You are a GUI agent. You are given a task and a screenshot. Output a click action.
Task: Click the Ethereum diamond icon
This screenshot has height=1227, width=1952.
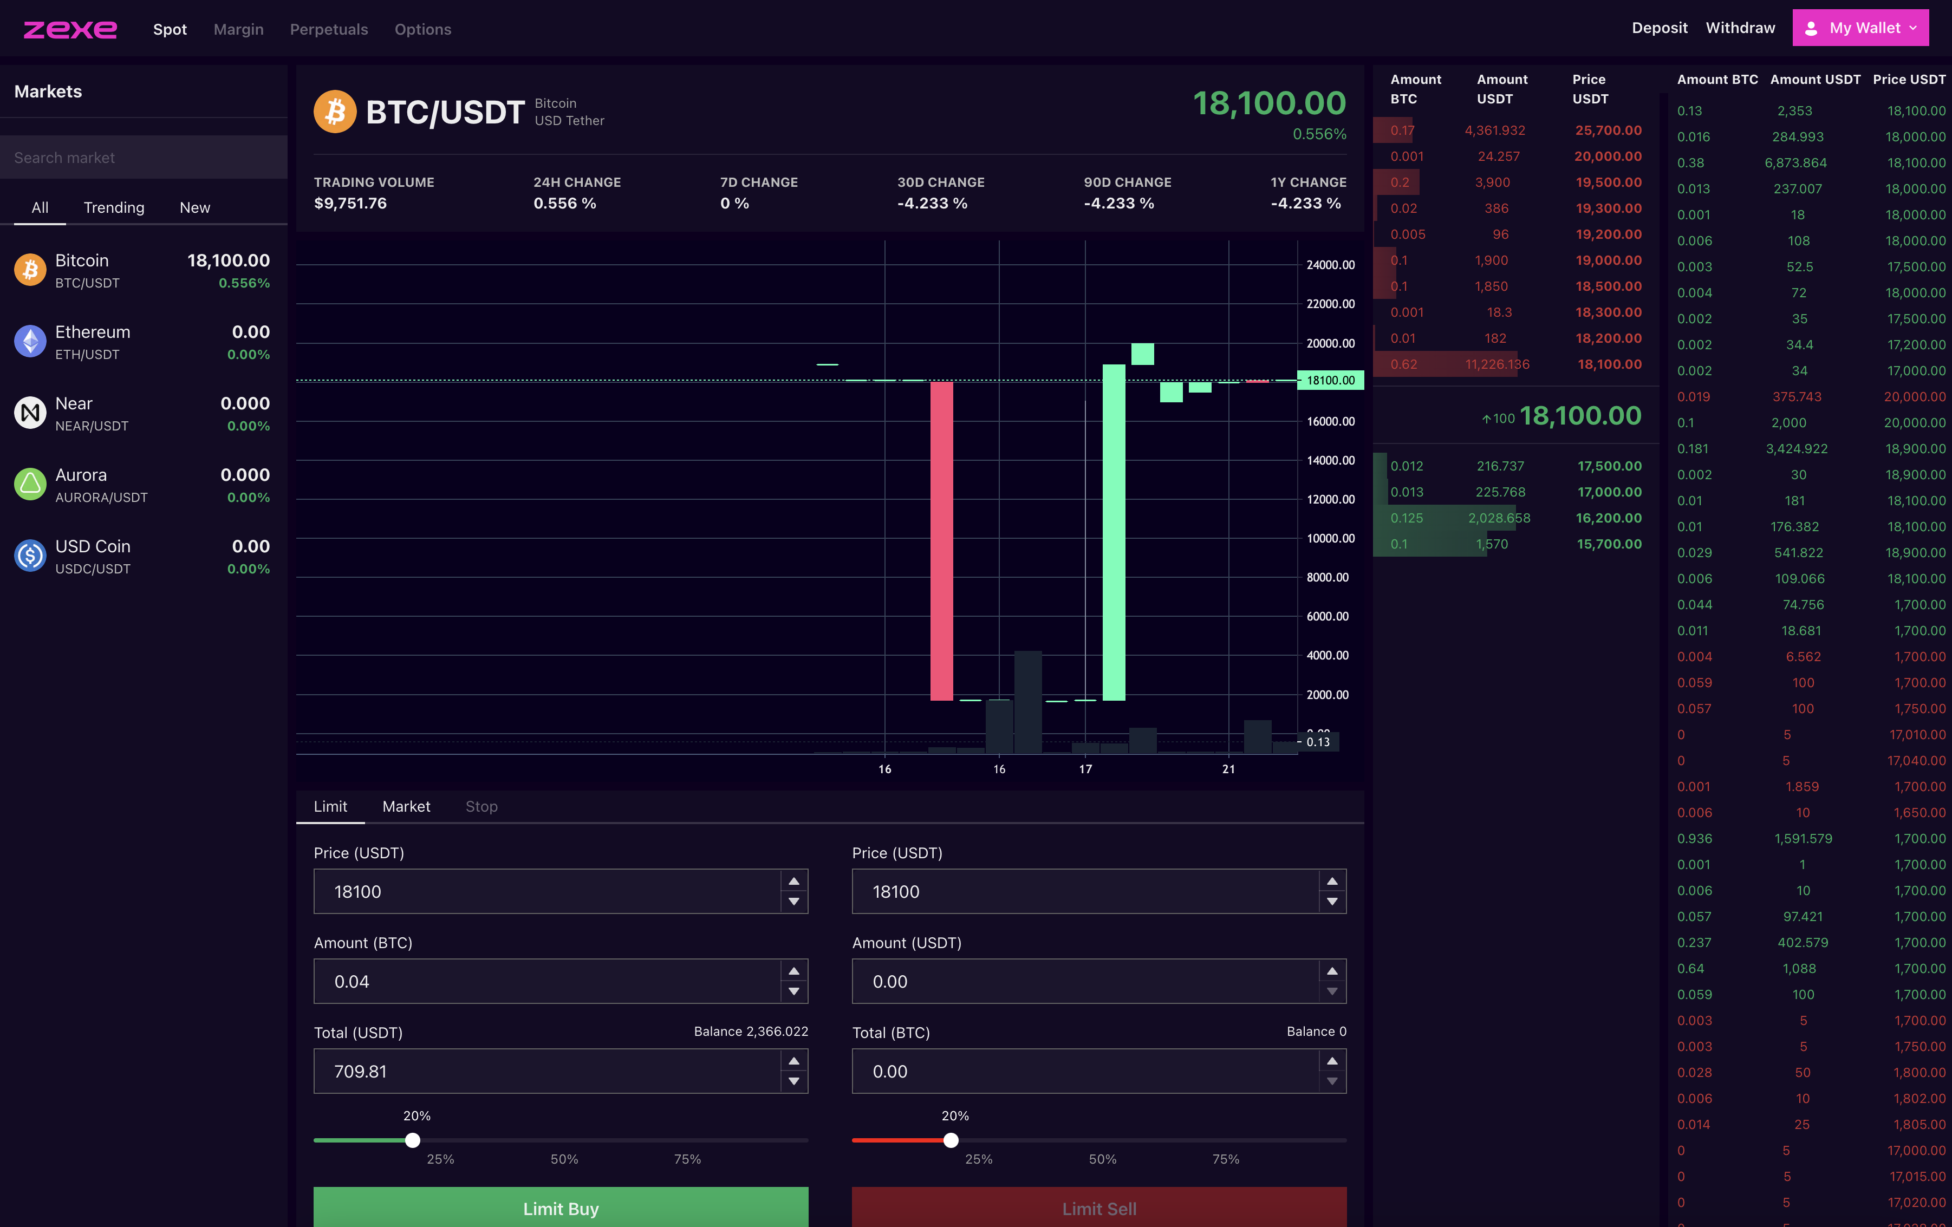click(30, 341)
